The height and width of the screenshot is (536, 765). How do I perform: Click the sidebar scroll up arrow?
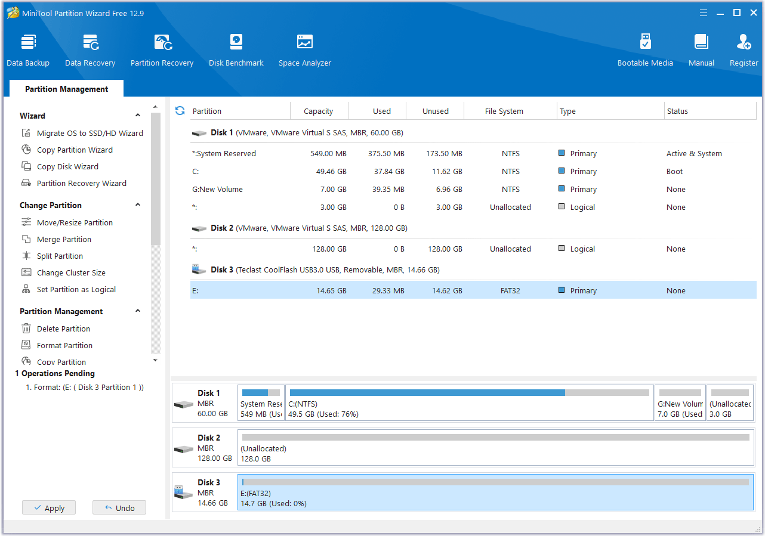point(156,107)
